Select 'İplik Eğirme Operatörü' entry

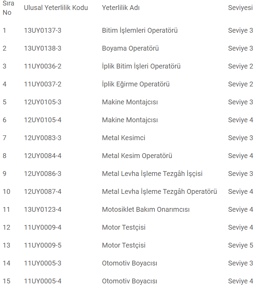click(x=135, y=84)
